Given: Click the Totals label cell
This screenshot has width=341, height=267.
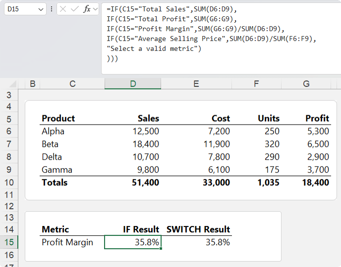Looking at the screenshot, I should [72, 182].
